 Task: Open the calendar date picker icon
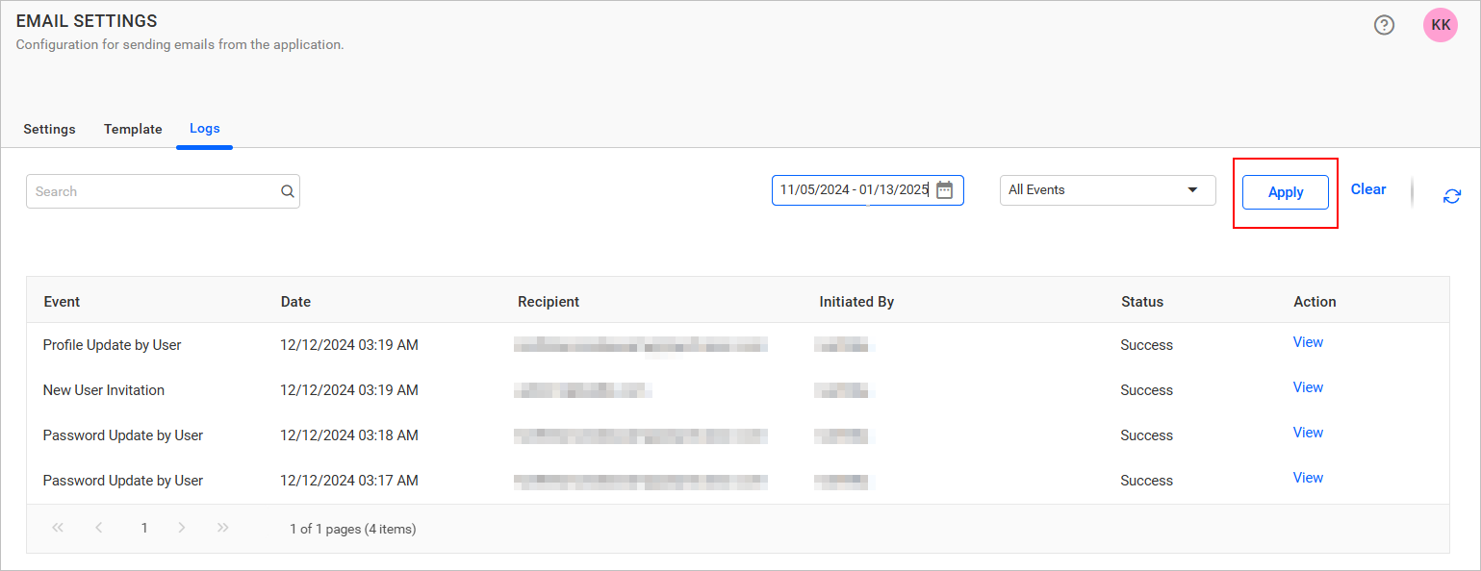coord(944,189)
